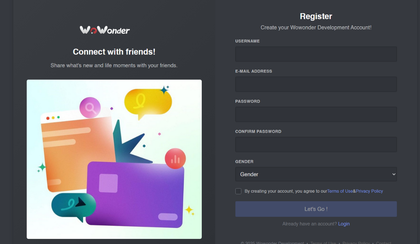Click the WoWonder logo
The width and height of the screenshot is (420, 244).
click(105, 30)
